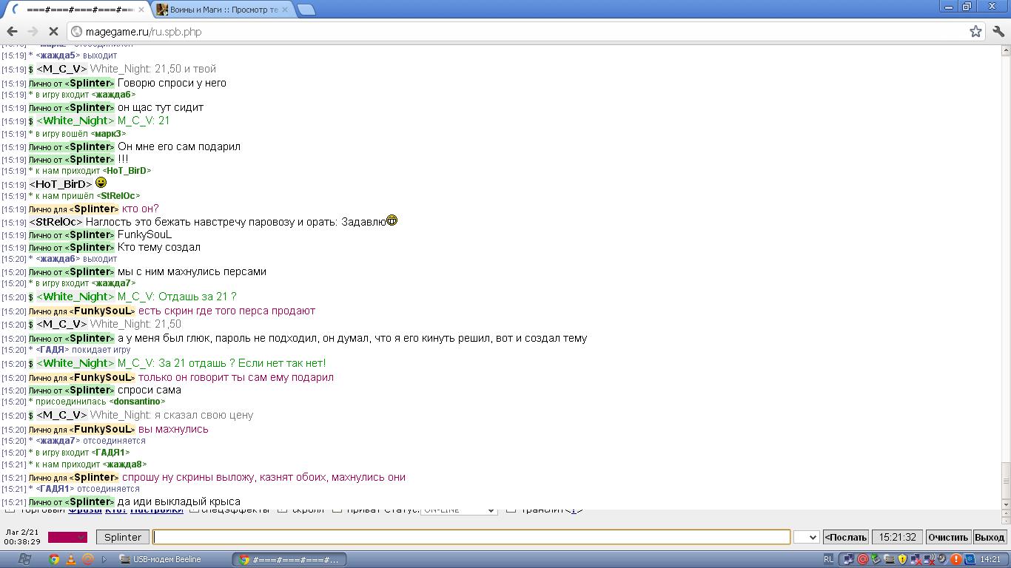Click the chat vertical scrollbar down arrow
Screen dimensions: 1011x568
pos(1005,504)
